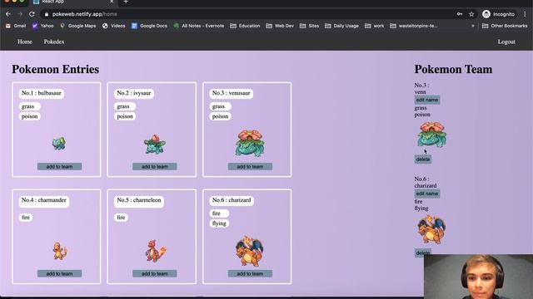Click Logout in navbar

click(x=506, y=42)
